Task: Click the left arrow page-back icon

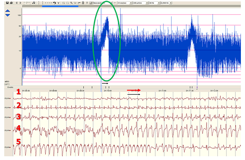Action: [16, 3]
